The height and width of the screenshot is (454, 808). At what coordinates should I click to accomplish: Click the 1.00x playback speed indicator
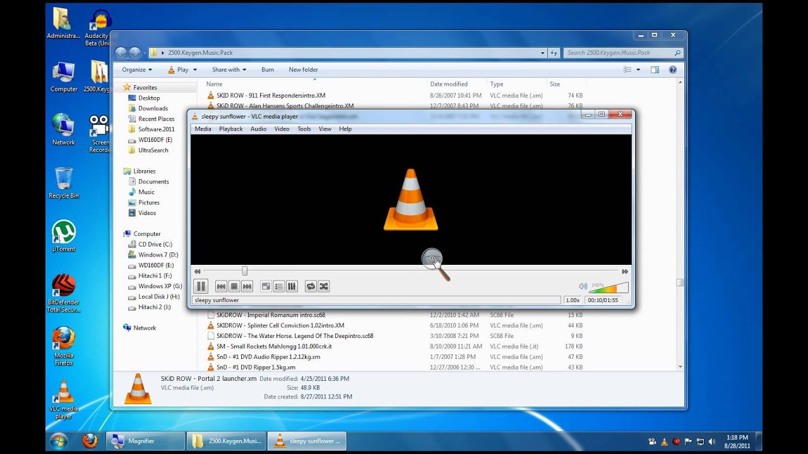point(573,300)
